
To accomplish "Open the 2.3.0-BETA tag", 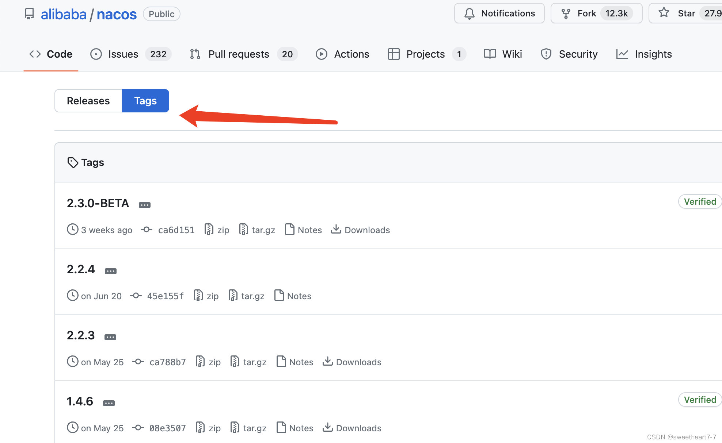I will 98,203.
